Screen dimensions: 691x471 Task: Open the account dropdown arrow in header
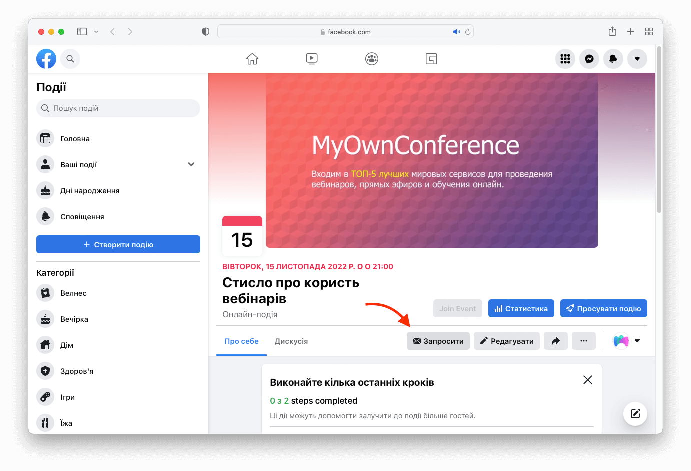(x=637, y=59)
